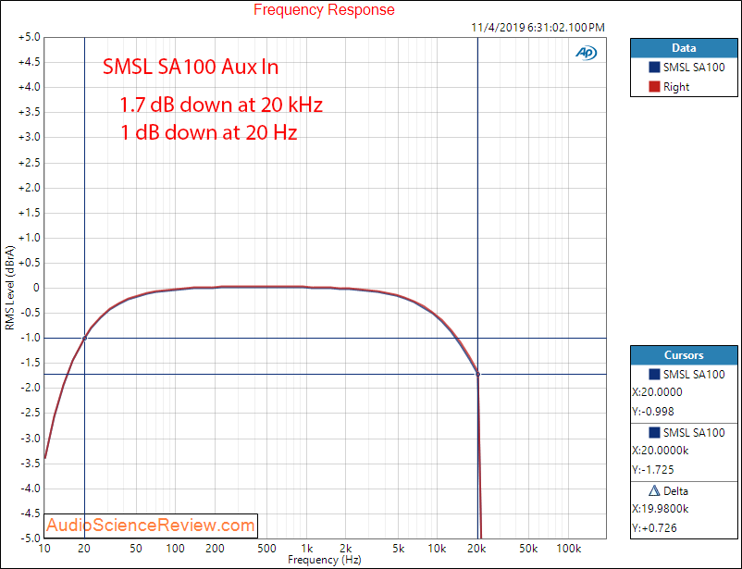
Task: Click the RMS Level (dBrA) axis label
Action: pyautogui.click(x=10, y=288)
